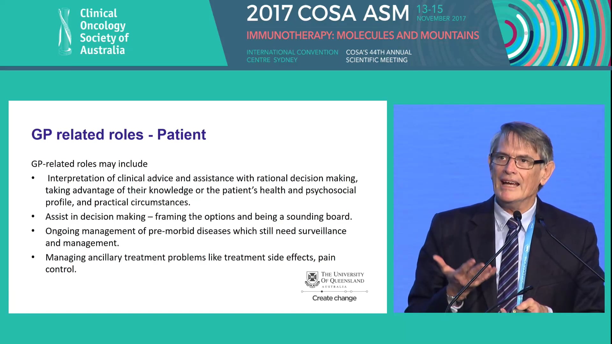Click the '13-15 November 2017' date

point(441,13)
